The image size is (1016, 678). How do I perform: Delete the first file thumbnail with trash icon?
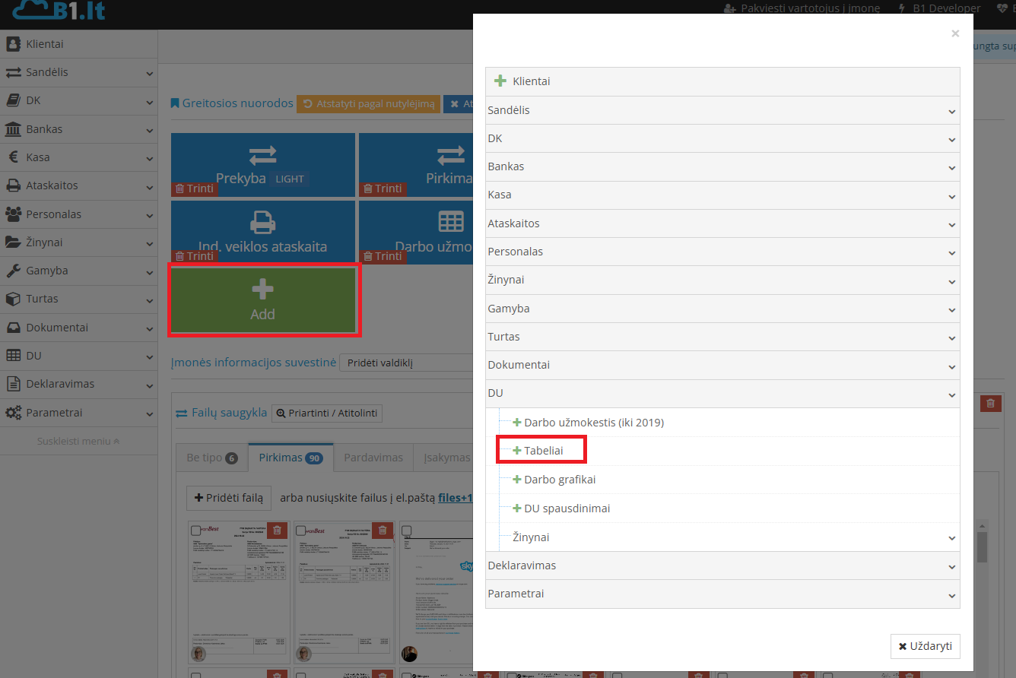coord(277,531)
